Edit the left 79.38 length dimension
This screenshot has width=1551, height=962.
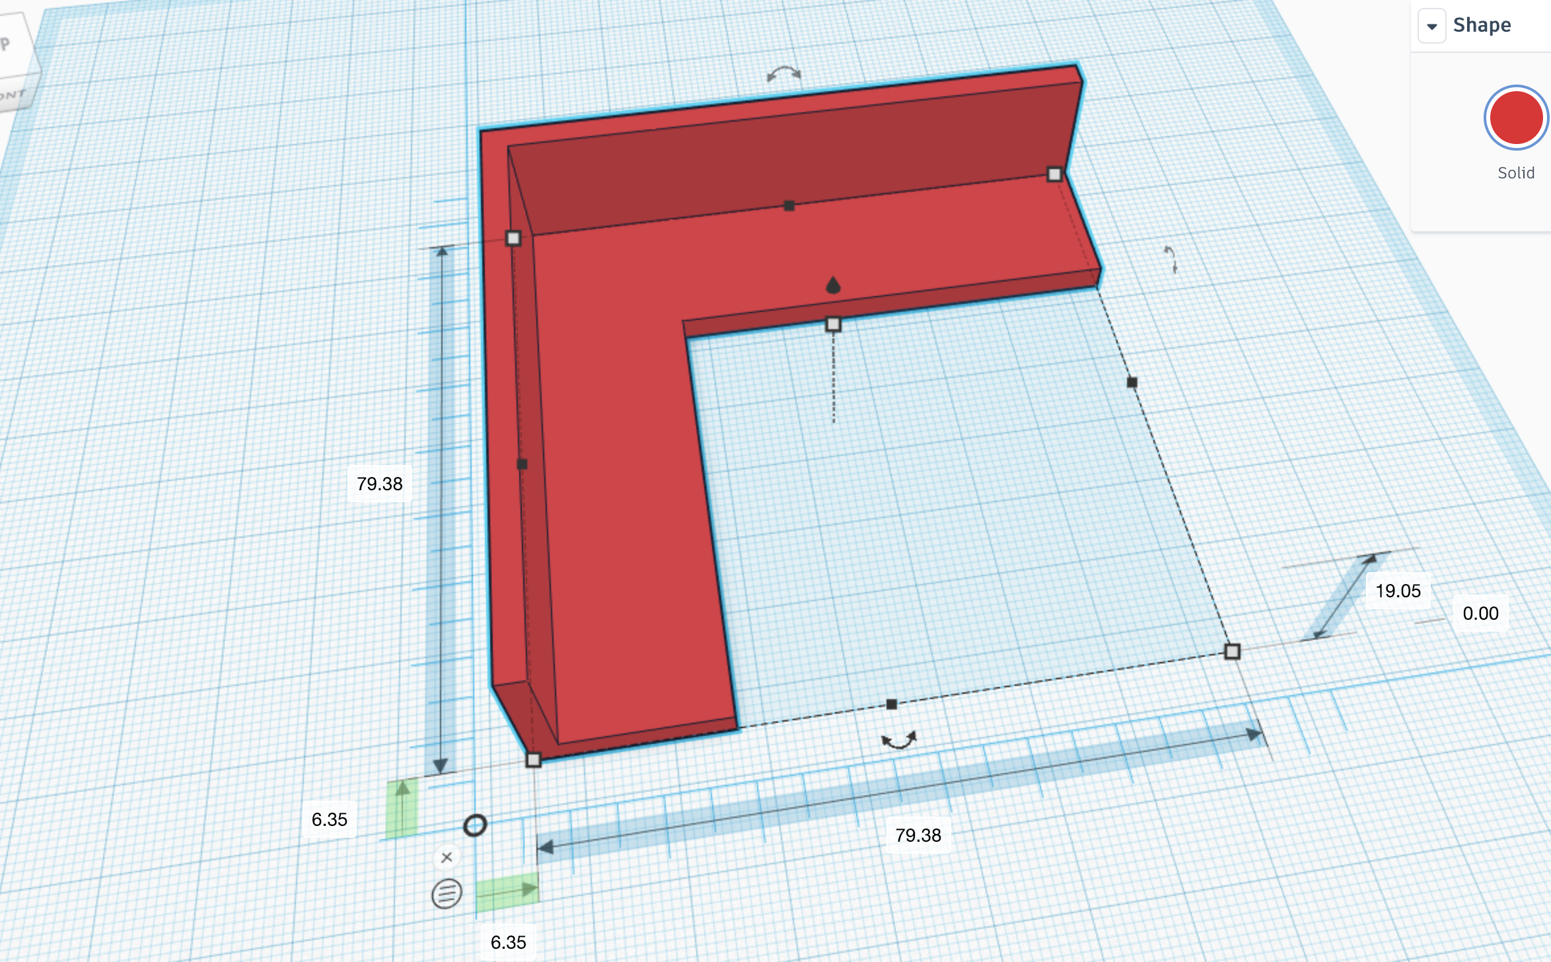[379, 484]
